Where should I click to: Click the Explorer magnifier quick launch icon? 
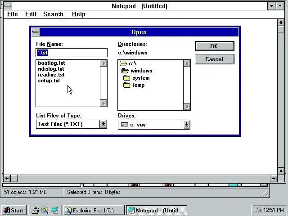tap(45, 210)
